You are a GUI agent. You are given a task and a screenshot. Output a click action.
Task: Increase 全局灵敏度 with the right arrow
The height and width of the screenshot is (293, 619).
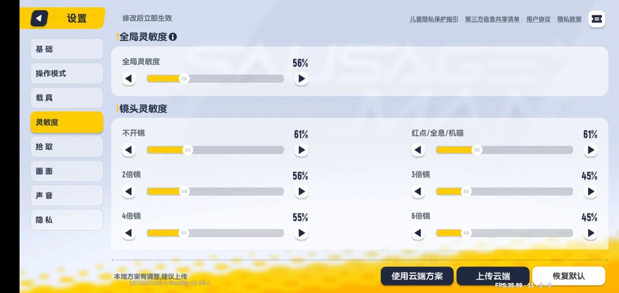coord(301,78)
